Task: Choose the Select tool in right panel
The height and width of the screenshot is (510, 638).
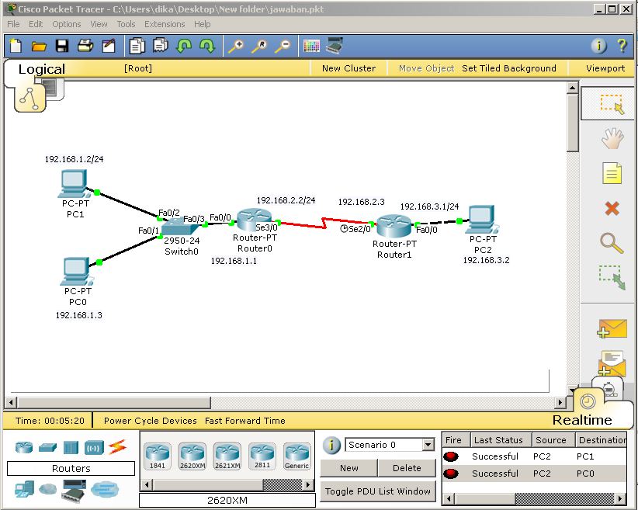Action: [x=612, y=104]
